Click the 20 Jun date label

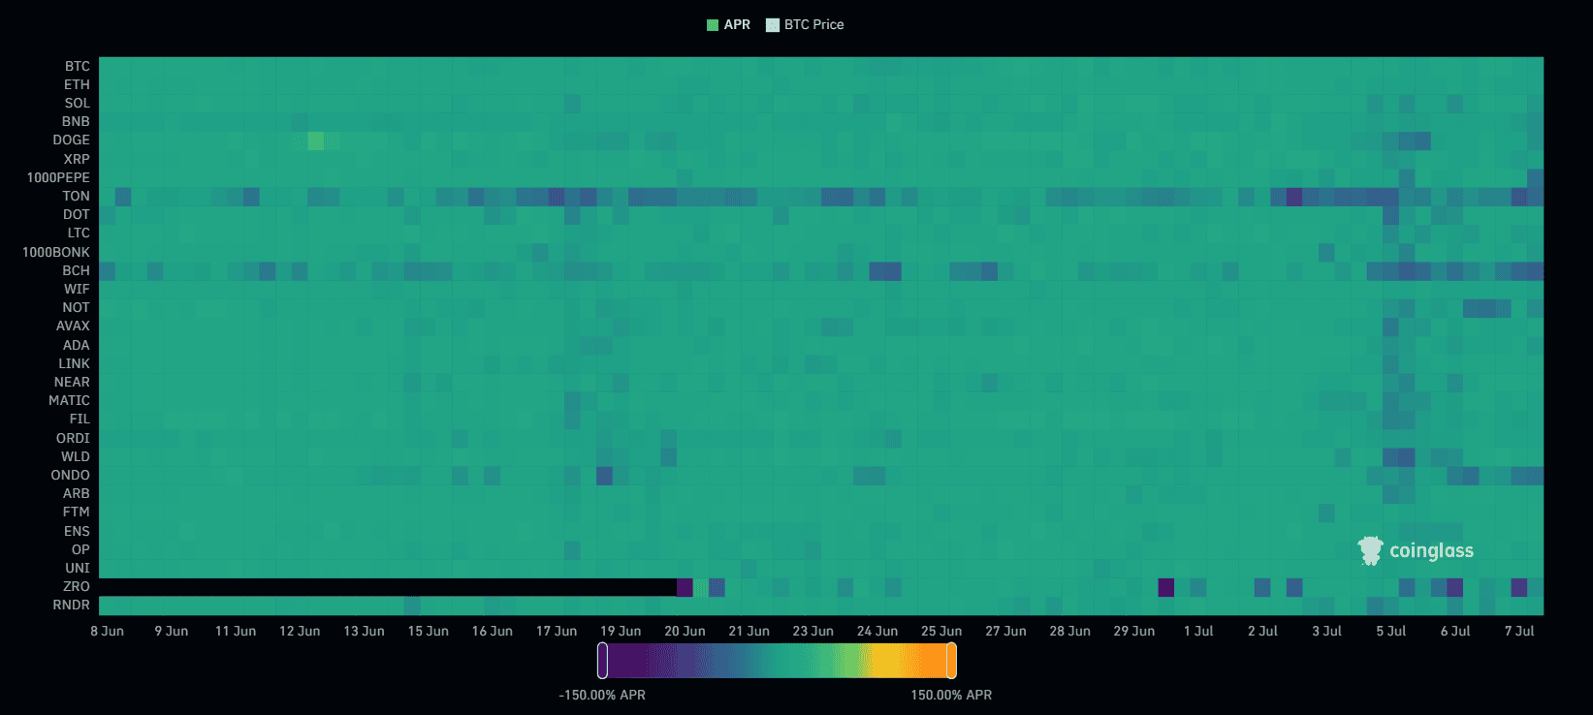[x=685, y=631]
